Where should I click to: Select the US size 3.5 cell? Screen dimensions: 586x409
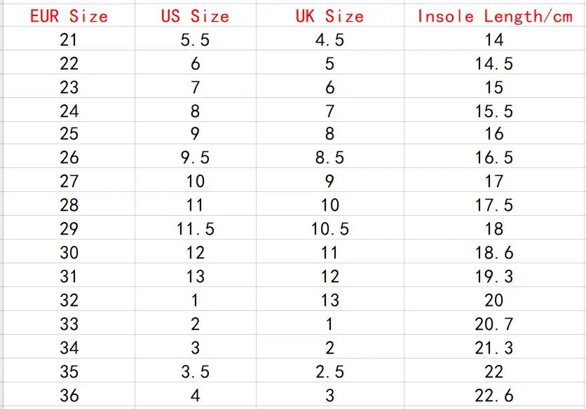pyautogui.click(x=195, y=371)
